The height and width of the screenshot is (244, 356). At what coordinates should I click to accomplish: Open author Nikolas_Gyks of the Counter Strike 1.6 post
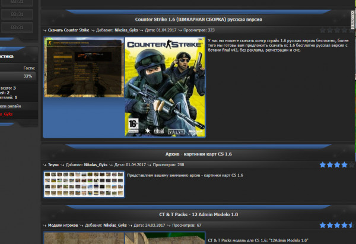pos(126,30)
